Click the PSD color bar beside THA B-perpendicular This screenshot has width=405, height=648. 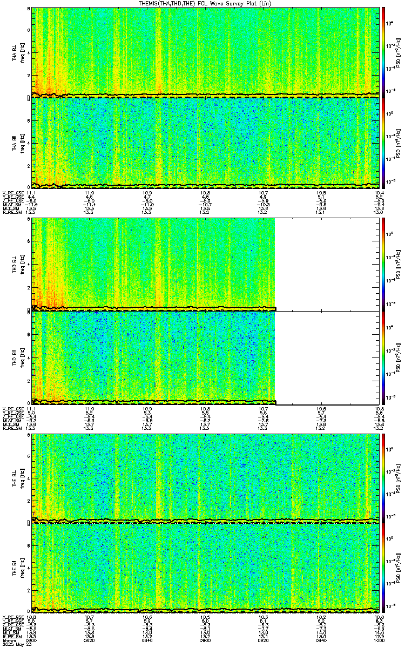pyautogui.click(x=383, y=52)
